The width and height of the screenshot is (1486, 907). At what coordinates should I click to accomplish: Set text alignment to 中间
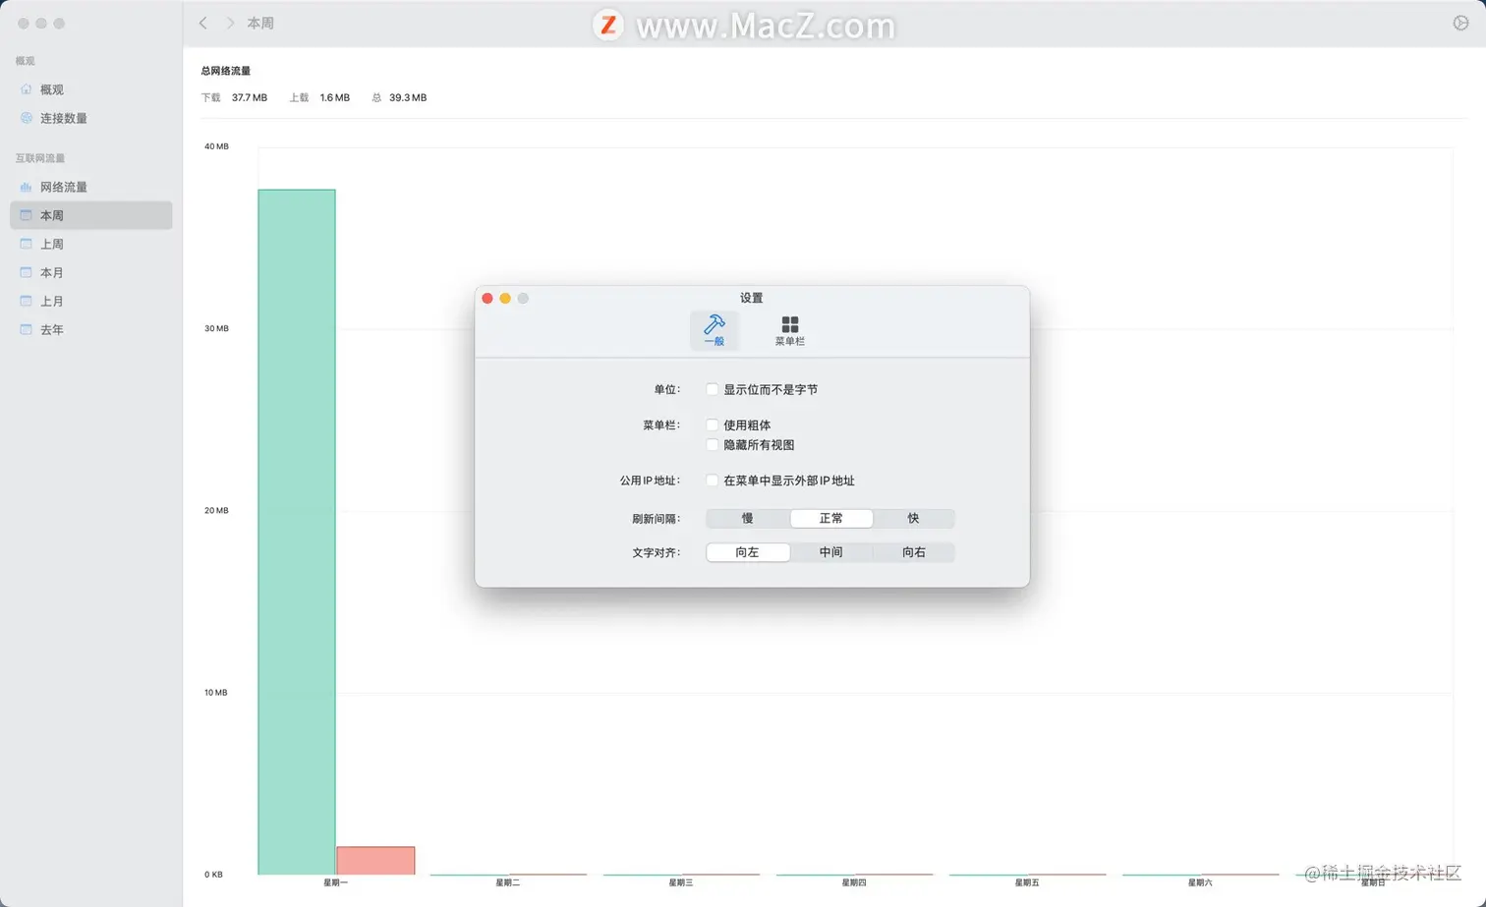coord(830,552)
